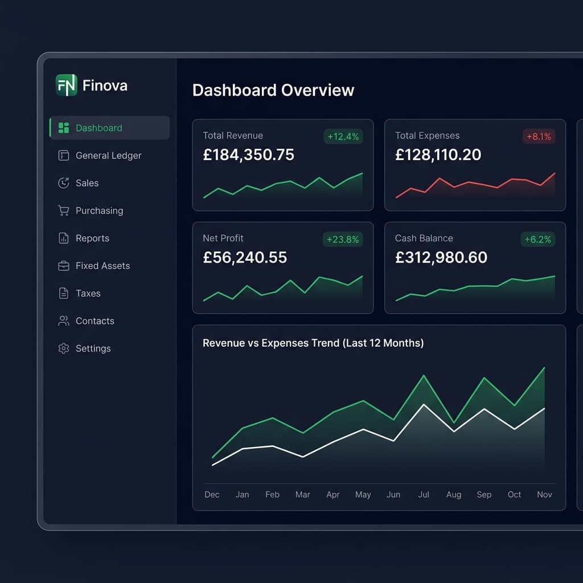Click the Aug axis label

454,495
